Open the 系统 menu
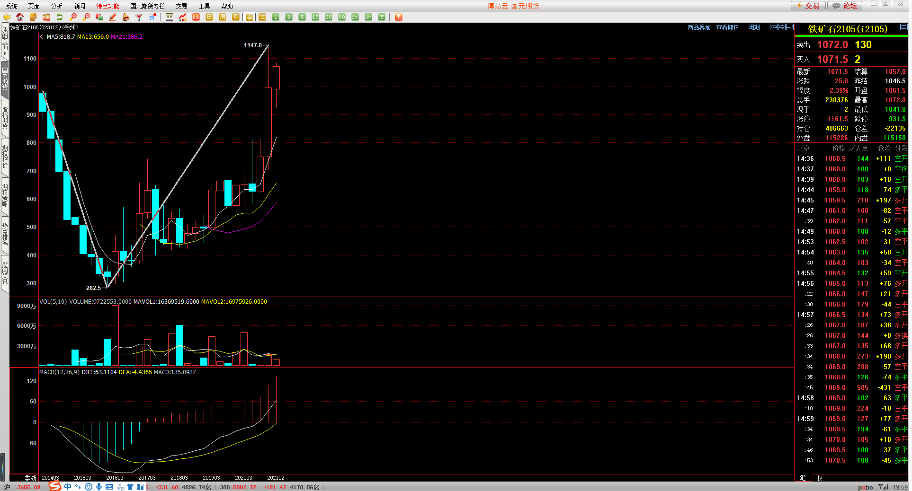 (x=11, y=6)
